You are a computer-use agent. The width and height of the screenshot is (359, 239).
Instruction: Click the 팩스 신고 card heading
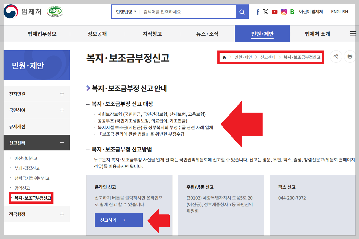(x=287, y=187)
